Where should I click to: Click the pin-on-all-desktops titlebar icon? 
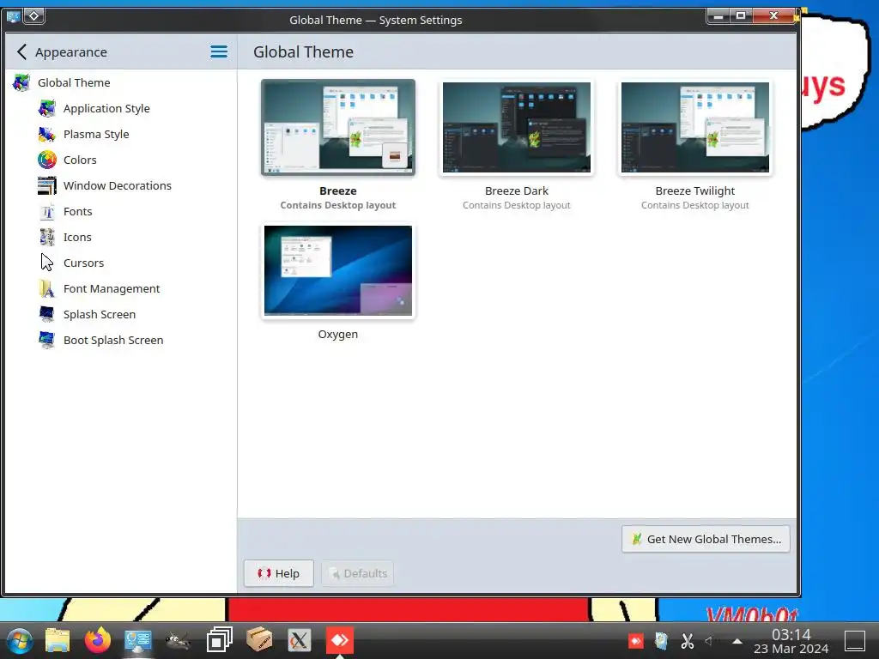[x=34, y=16]
